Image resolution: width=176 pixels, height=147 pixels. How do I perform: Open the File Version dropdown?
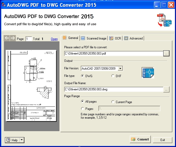tap(120, 68)
